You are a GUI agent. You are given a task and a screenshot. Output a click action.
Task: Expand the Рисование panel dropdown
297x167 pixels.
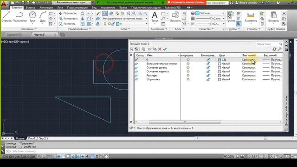tap(29, 29)
